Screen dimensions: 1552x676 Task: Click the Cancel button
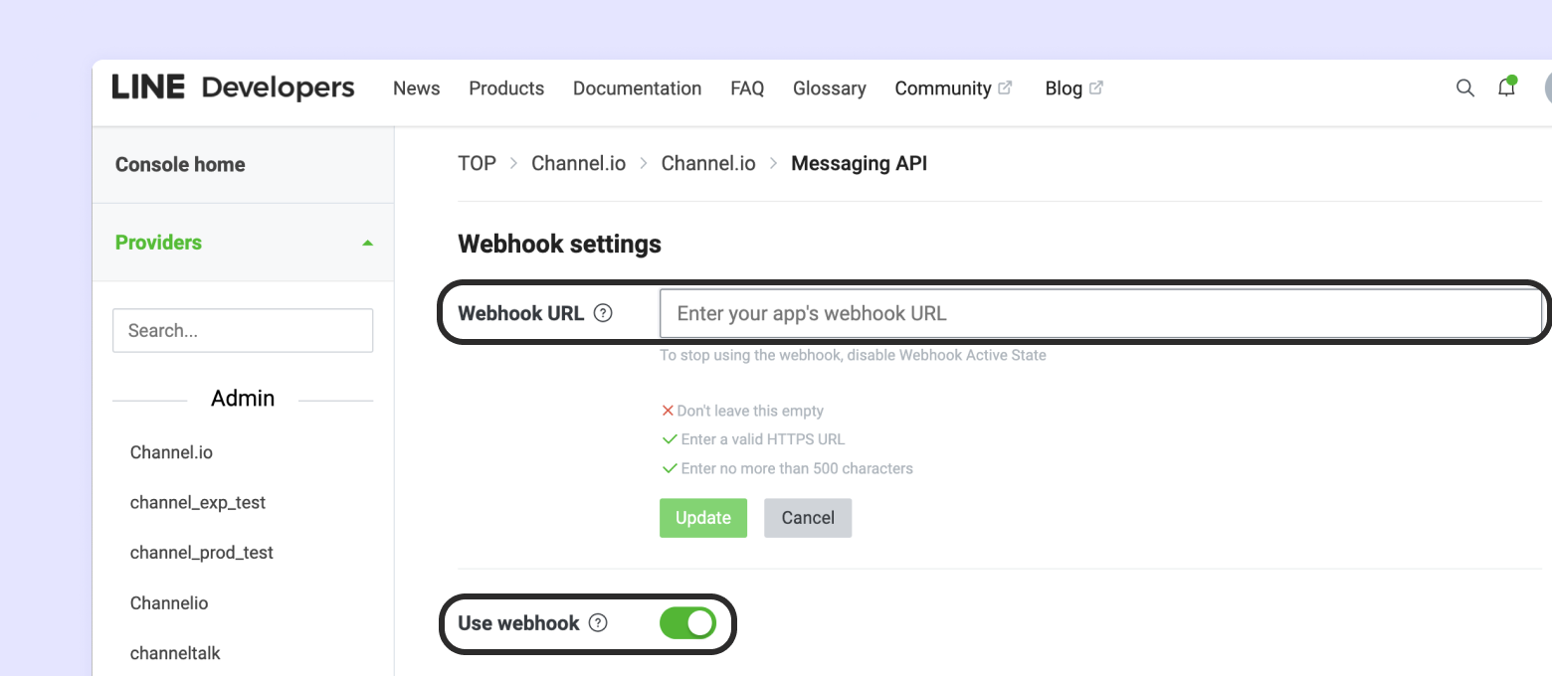pyautogui.click(x=807, y=518)
